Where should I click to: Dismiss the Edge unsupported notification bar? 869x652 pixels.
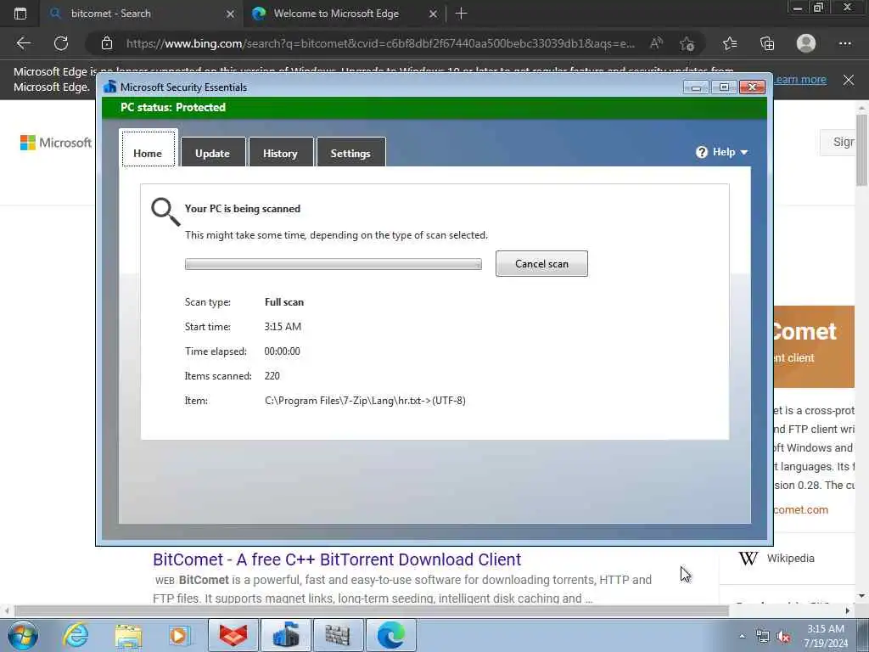(x=849, y=80)
